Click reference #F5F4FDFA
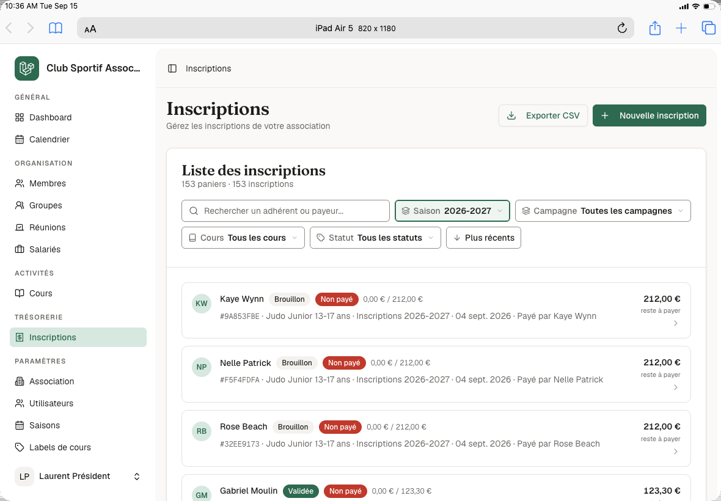 pos(240,380)
